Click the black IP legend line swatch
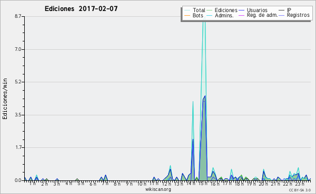 pos(282,10)
